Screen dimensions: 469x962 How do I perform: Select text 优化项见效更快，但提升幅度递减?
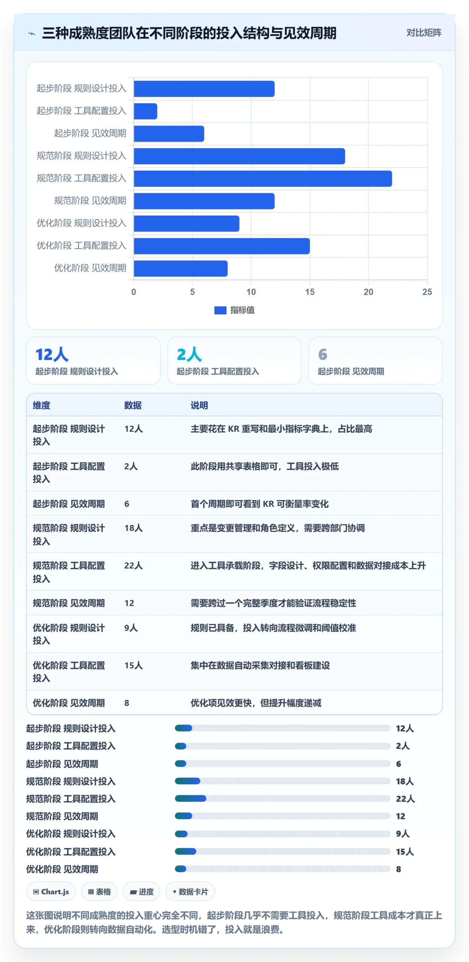tap(256, 703)
